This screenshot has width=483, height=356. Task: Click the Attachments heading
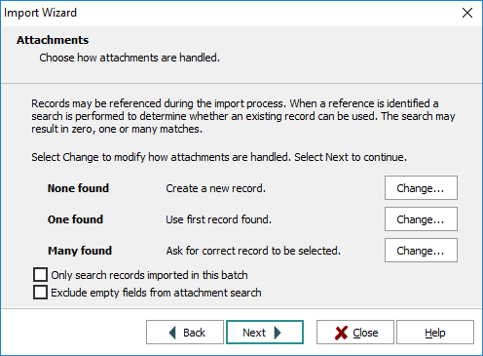[53, 40]
